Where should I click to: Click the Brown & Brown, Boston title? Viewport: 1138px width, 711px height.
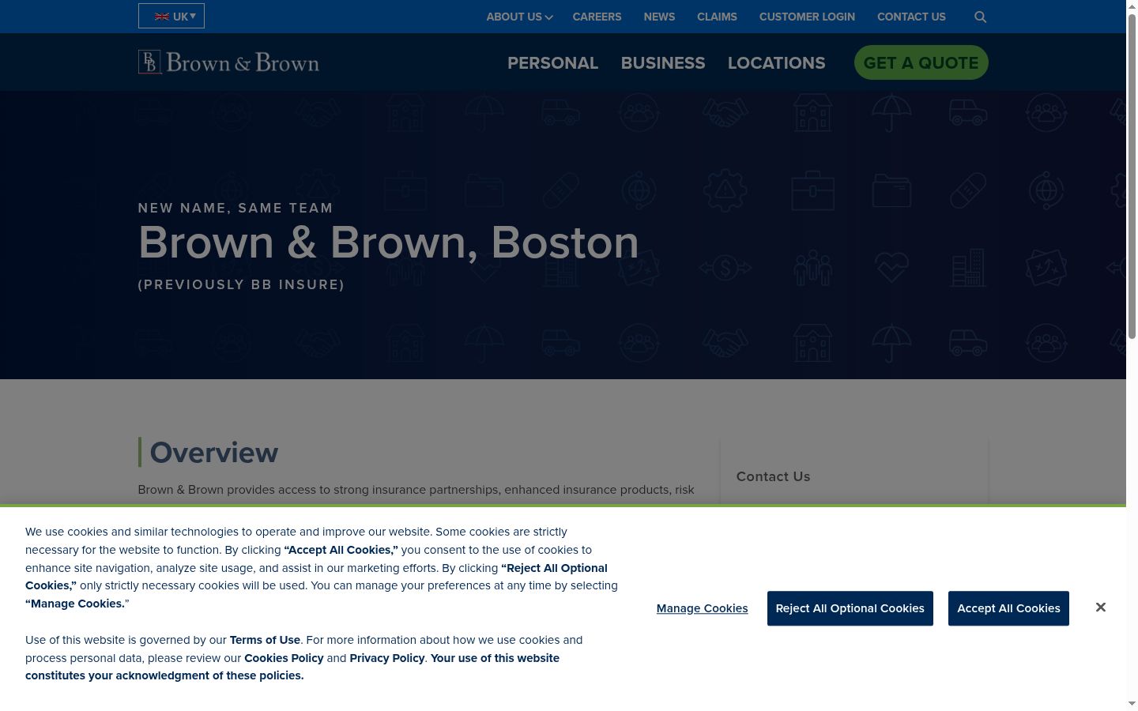click(x=388, y=243)
